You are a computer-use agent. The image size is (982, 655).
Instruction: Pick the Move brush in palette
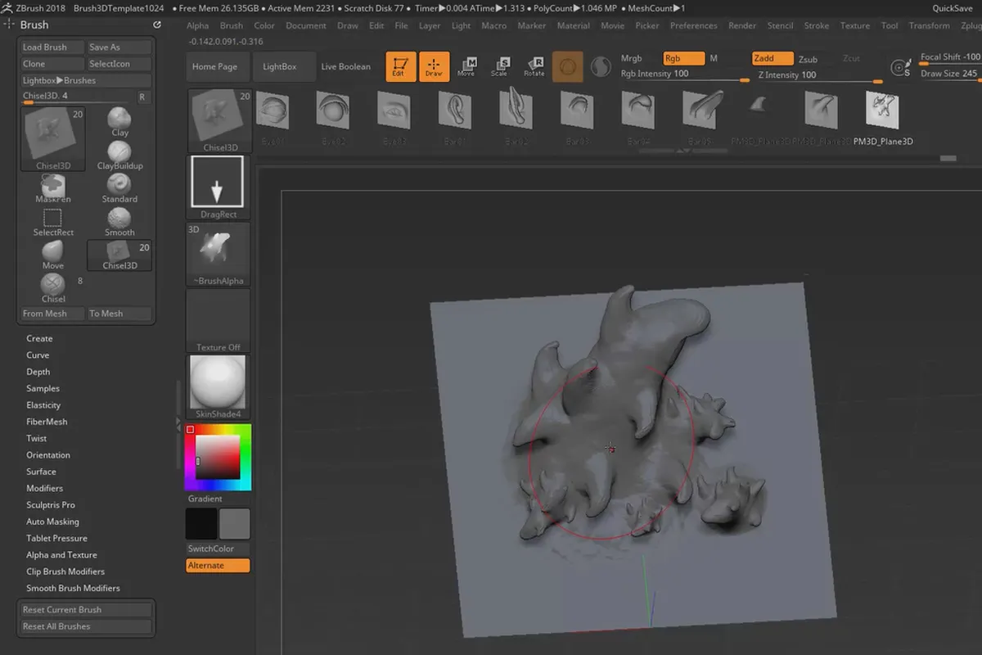point(53,252)
